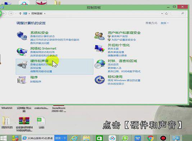Click 查看你的计算机状态 link

pos(42,36)
